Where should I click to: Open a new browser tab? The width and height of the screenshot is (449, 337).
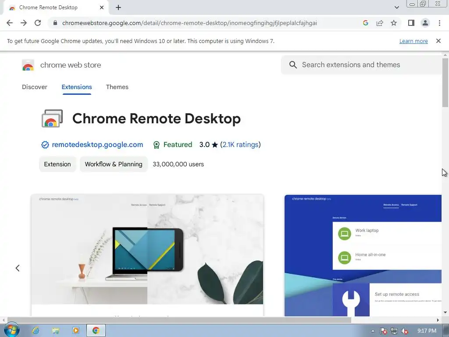[118, 7]
